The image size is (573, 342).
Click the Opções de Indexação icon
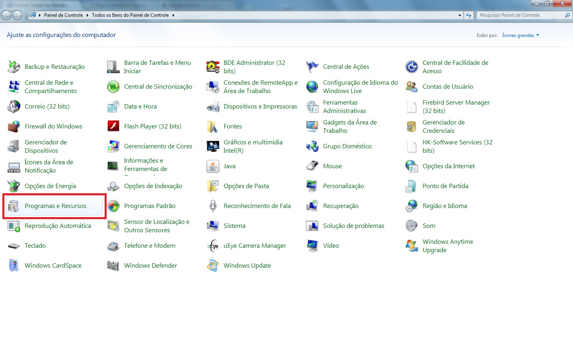pos(113,186)
